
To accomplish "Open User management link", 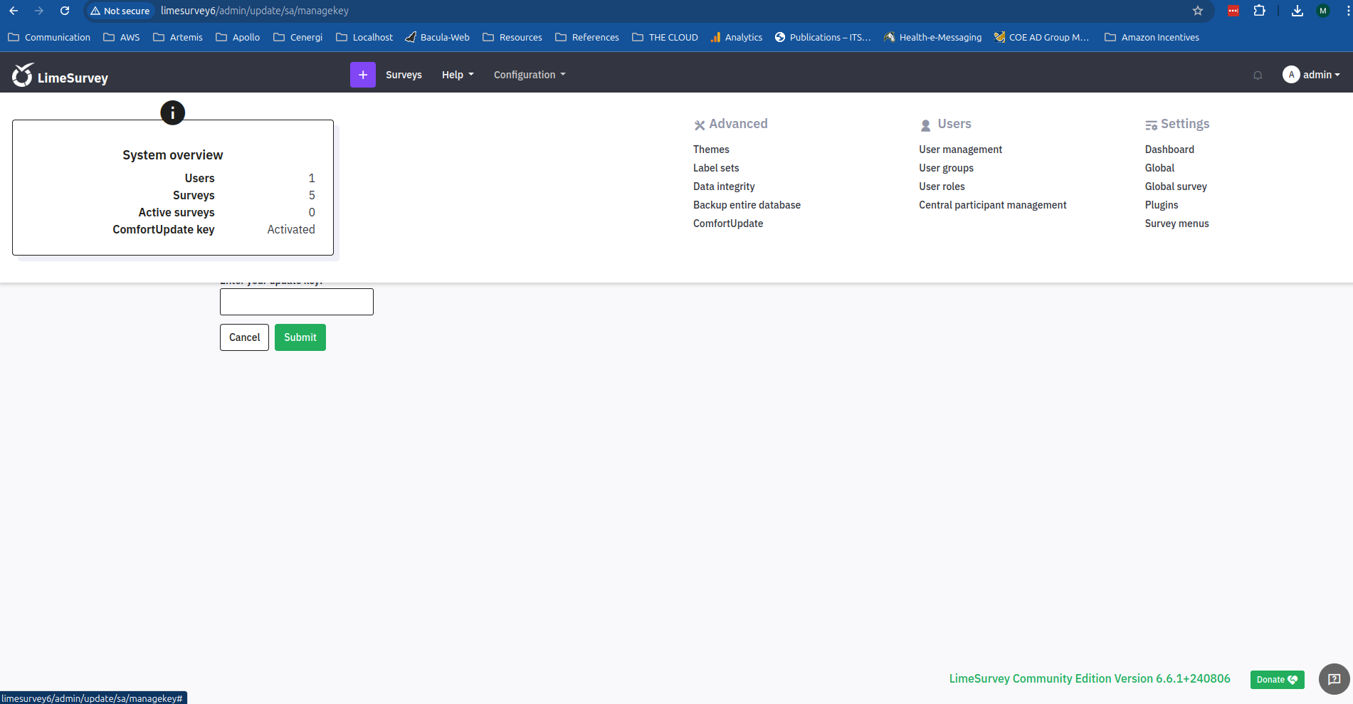I will [960, 149].
